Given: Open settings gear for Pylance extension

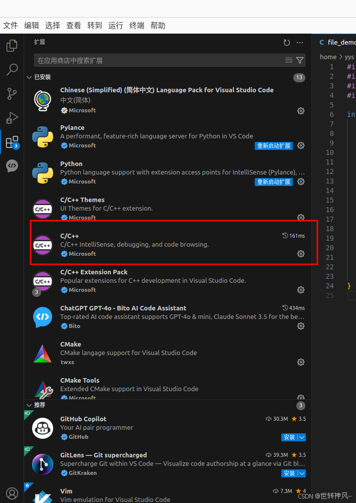Looking at the screenshot, I should tap(300, 145).
